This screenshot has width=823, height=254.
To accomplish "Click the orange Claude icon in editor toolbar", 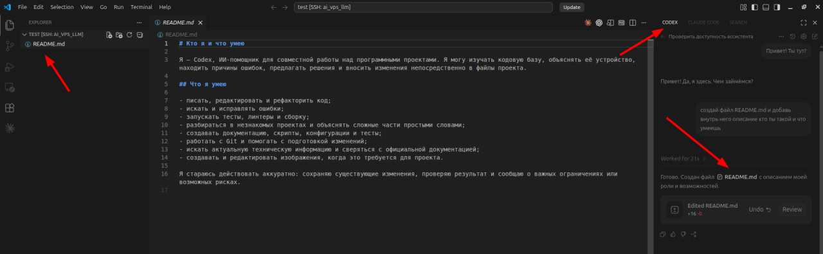I will 588,22.
